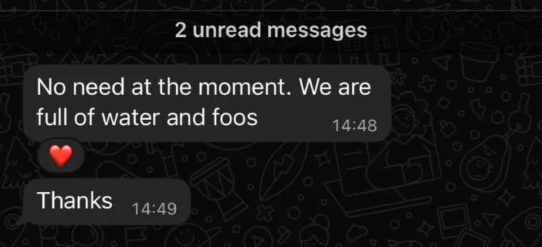Image resolution: width=542 pixels, height=247 pixels.
Task: Click the plant pot doodle in the wallpaper
Action: [479, 61]
